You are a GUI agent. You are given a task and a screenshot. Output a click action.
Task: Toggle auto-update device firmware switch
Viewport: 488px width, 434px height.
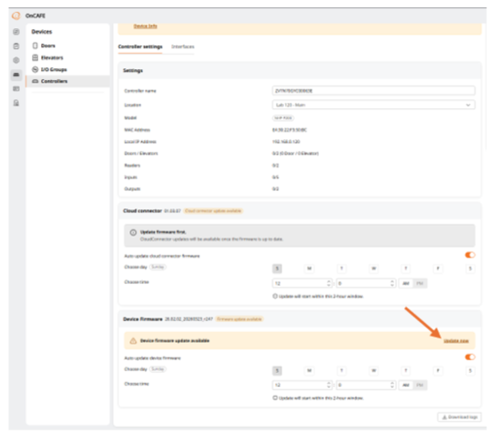click(x=470, y=357)
